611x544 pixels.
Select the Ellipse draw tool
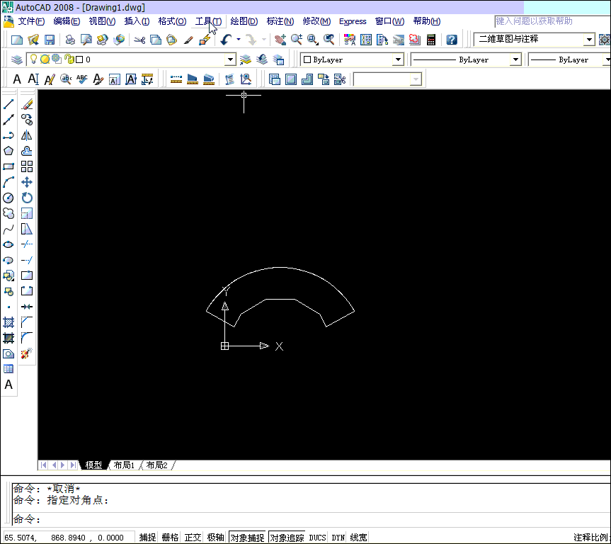tap(8, 244)
